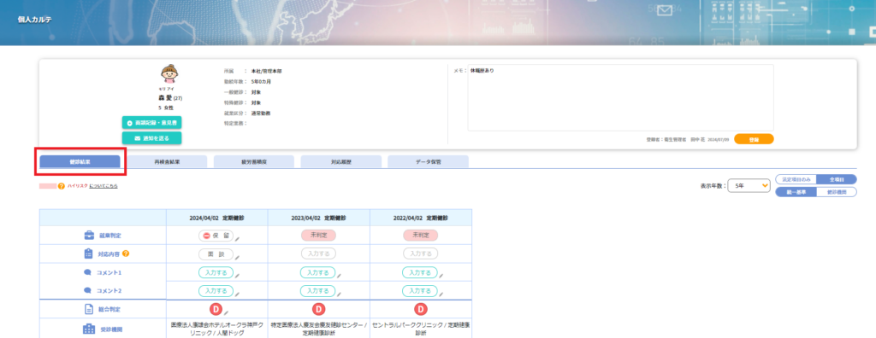
Task: Click the 2022/04/02 定期健診 column header
Action: [421, 219]
